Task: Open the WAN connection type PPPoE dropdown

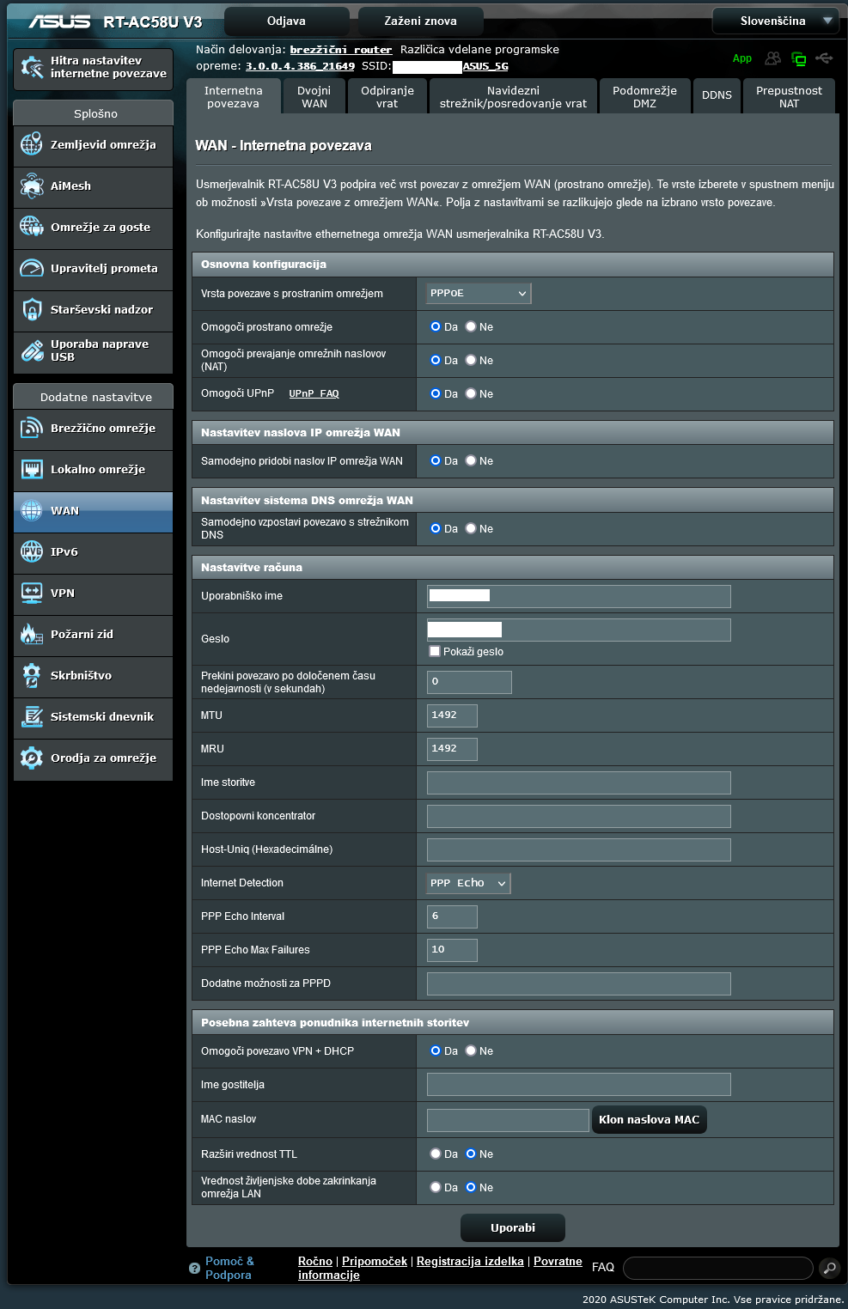Action: tap(479, 294)
